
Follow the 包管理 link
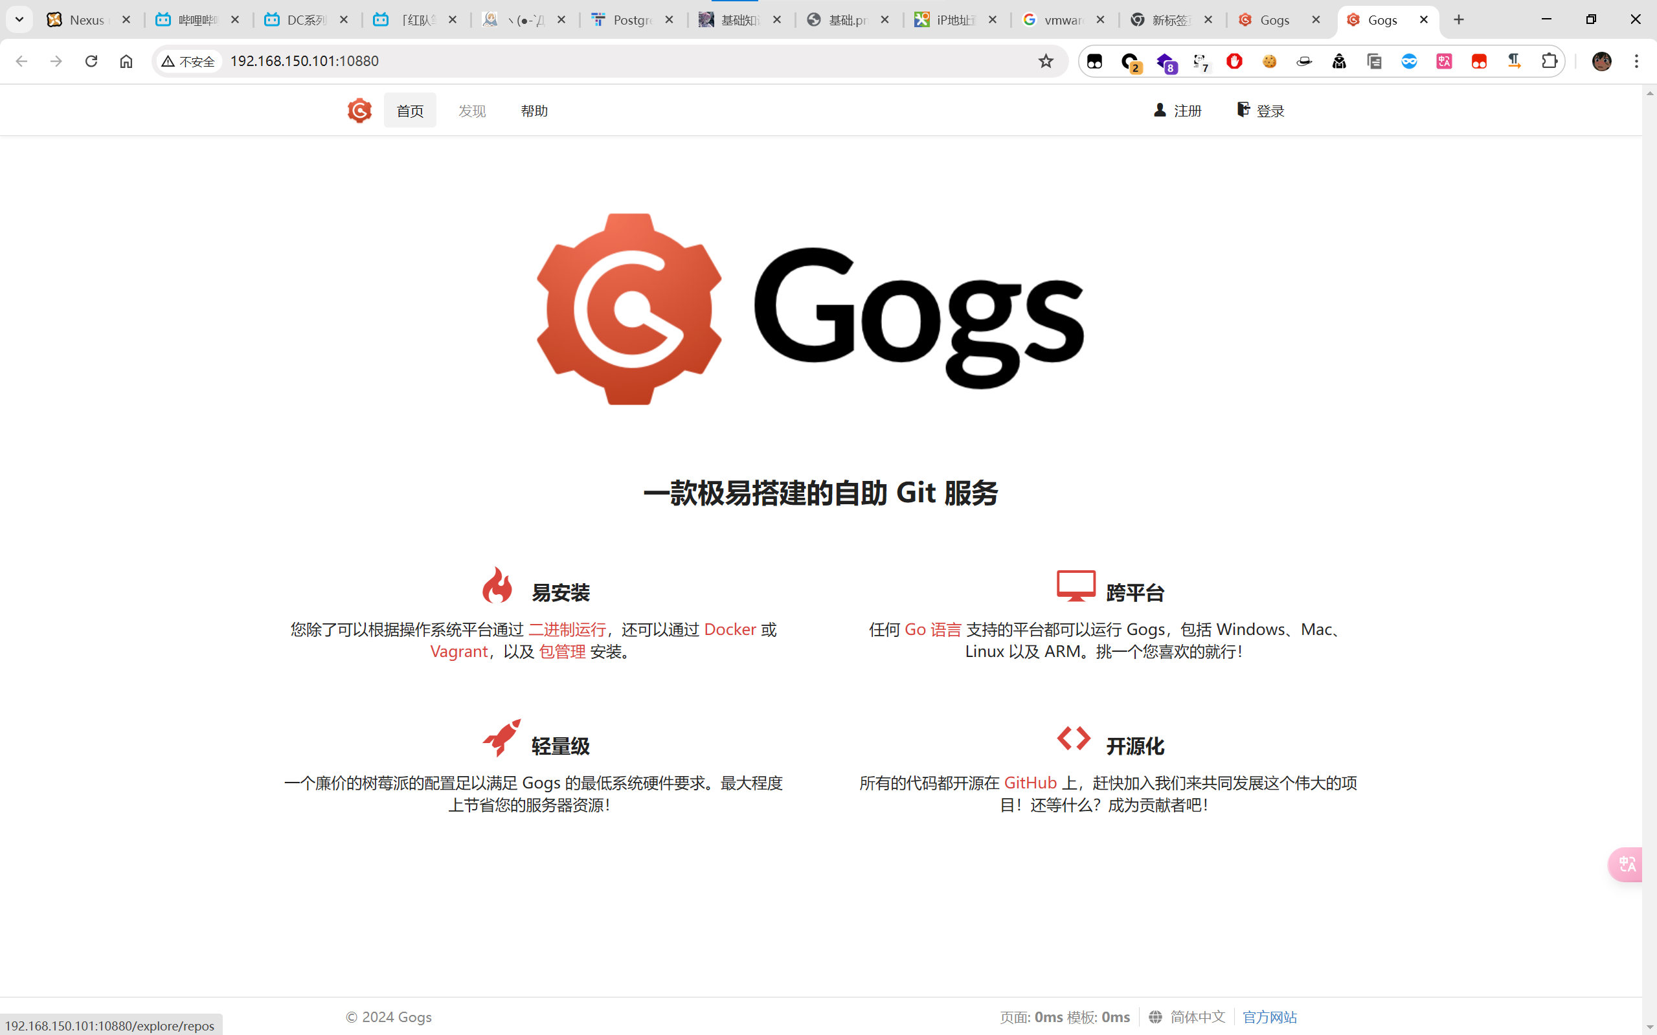pos(562,651)
